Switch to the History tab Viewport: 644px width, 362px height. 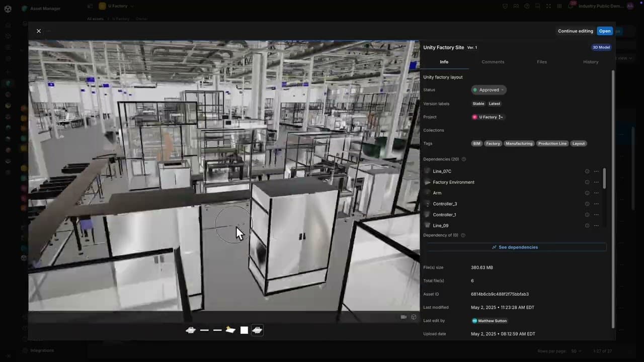pos(591,62)
